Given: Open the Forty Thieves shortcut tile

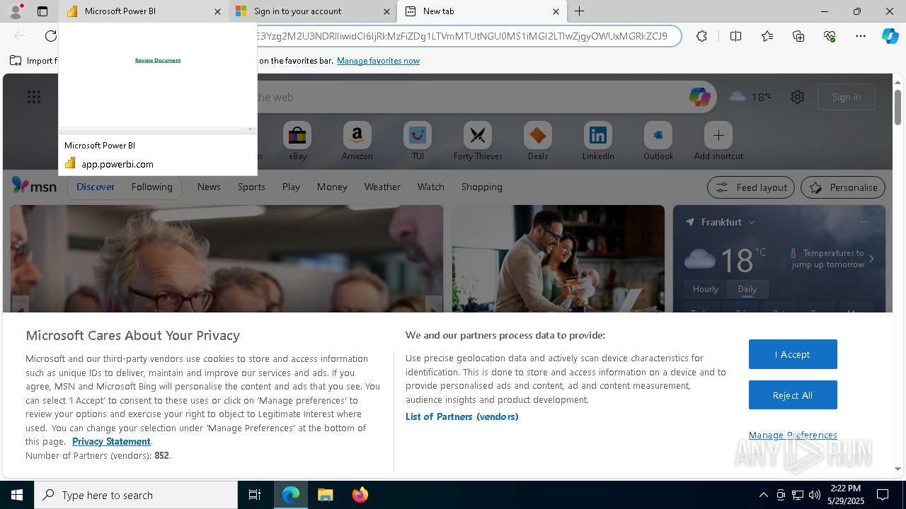Looking at the screenshot, I should pos(478,141).
